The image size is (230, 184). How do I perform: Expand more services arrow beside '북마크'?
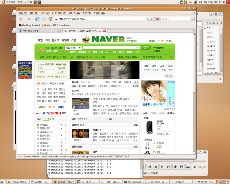64,101
